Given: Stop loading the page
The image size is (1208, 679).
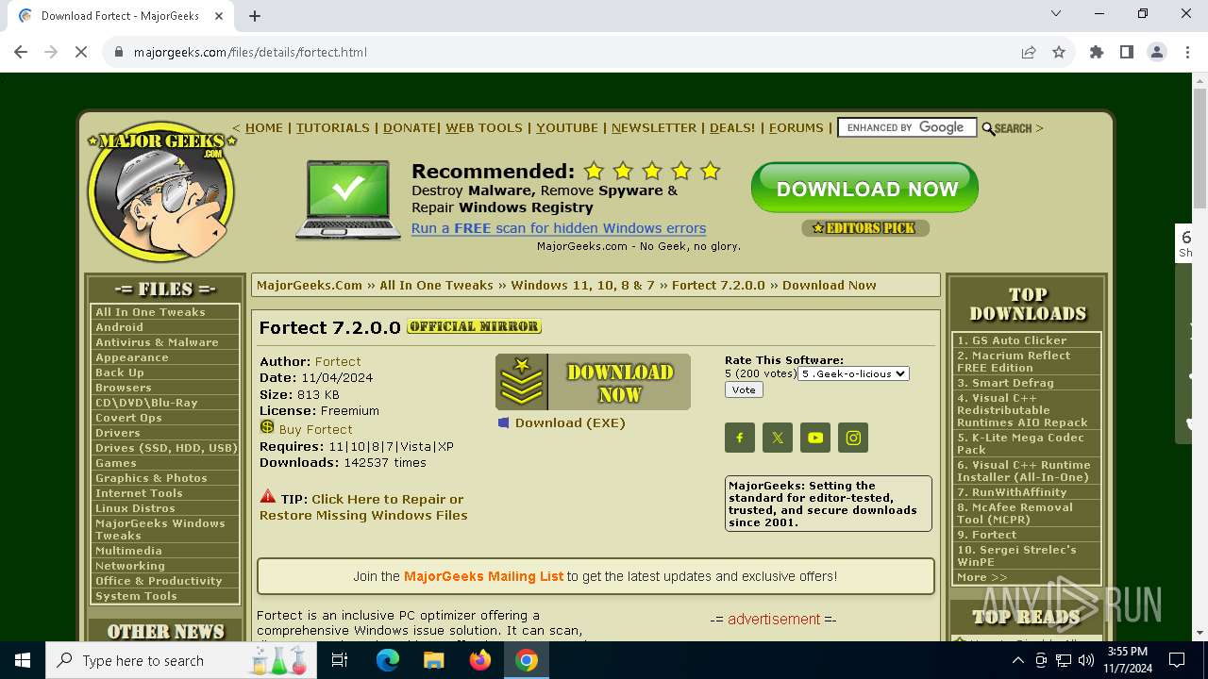Looking at the screenshot, I should (81, 52).
